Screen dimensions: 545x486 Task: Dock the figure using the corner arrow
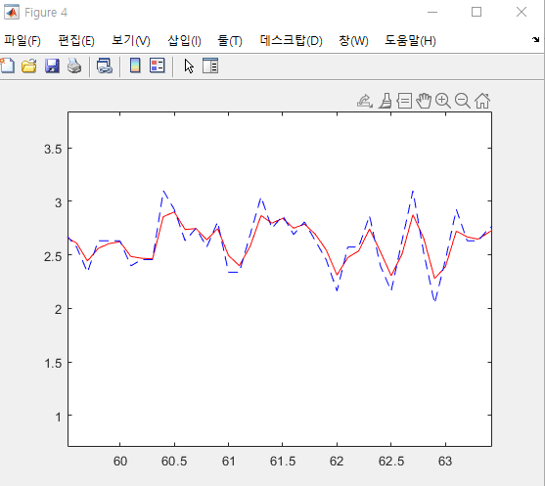[x=535, y=39]
